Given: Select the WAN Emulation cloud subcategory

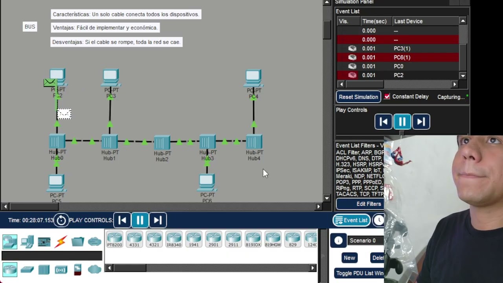Looking at the screenshot, I should 95,269.
